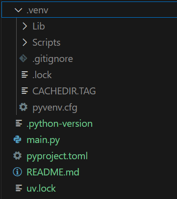The image size is (177, 199).
Task: Click the gear icon beside pyvenv.cfg
Action: point(23,107)
